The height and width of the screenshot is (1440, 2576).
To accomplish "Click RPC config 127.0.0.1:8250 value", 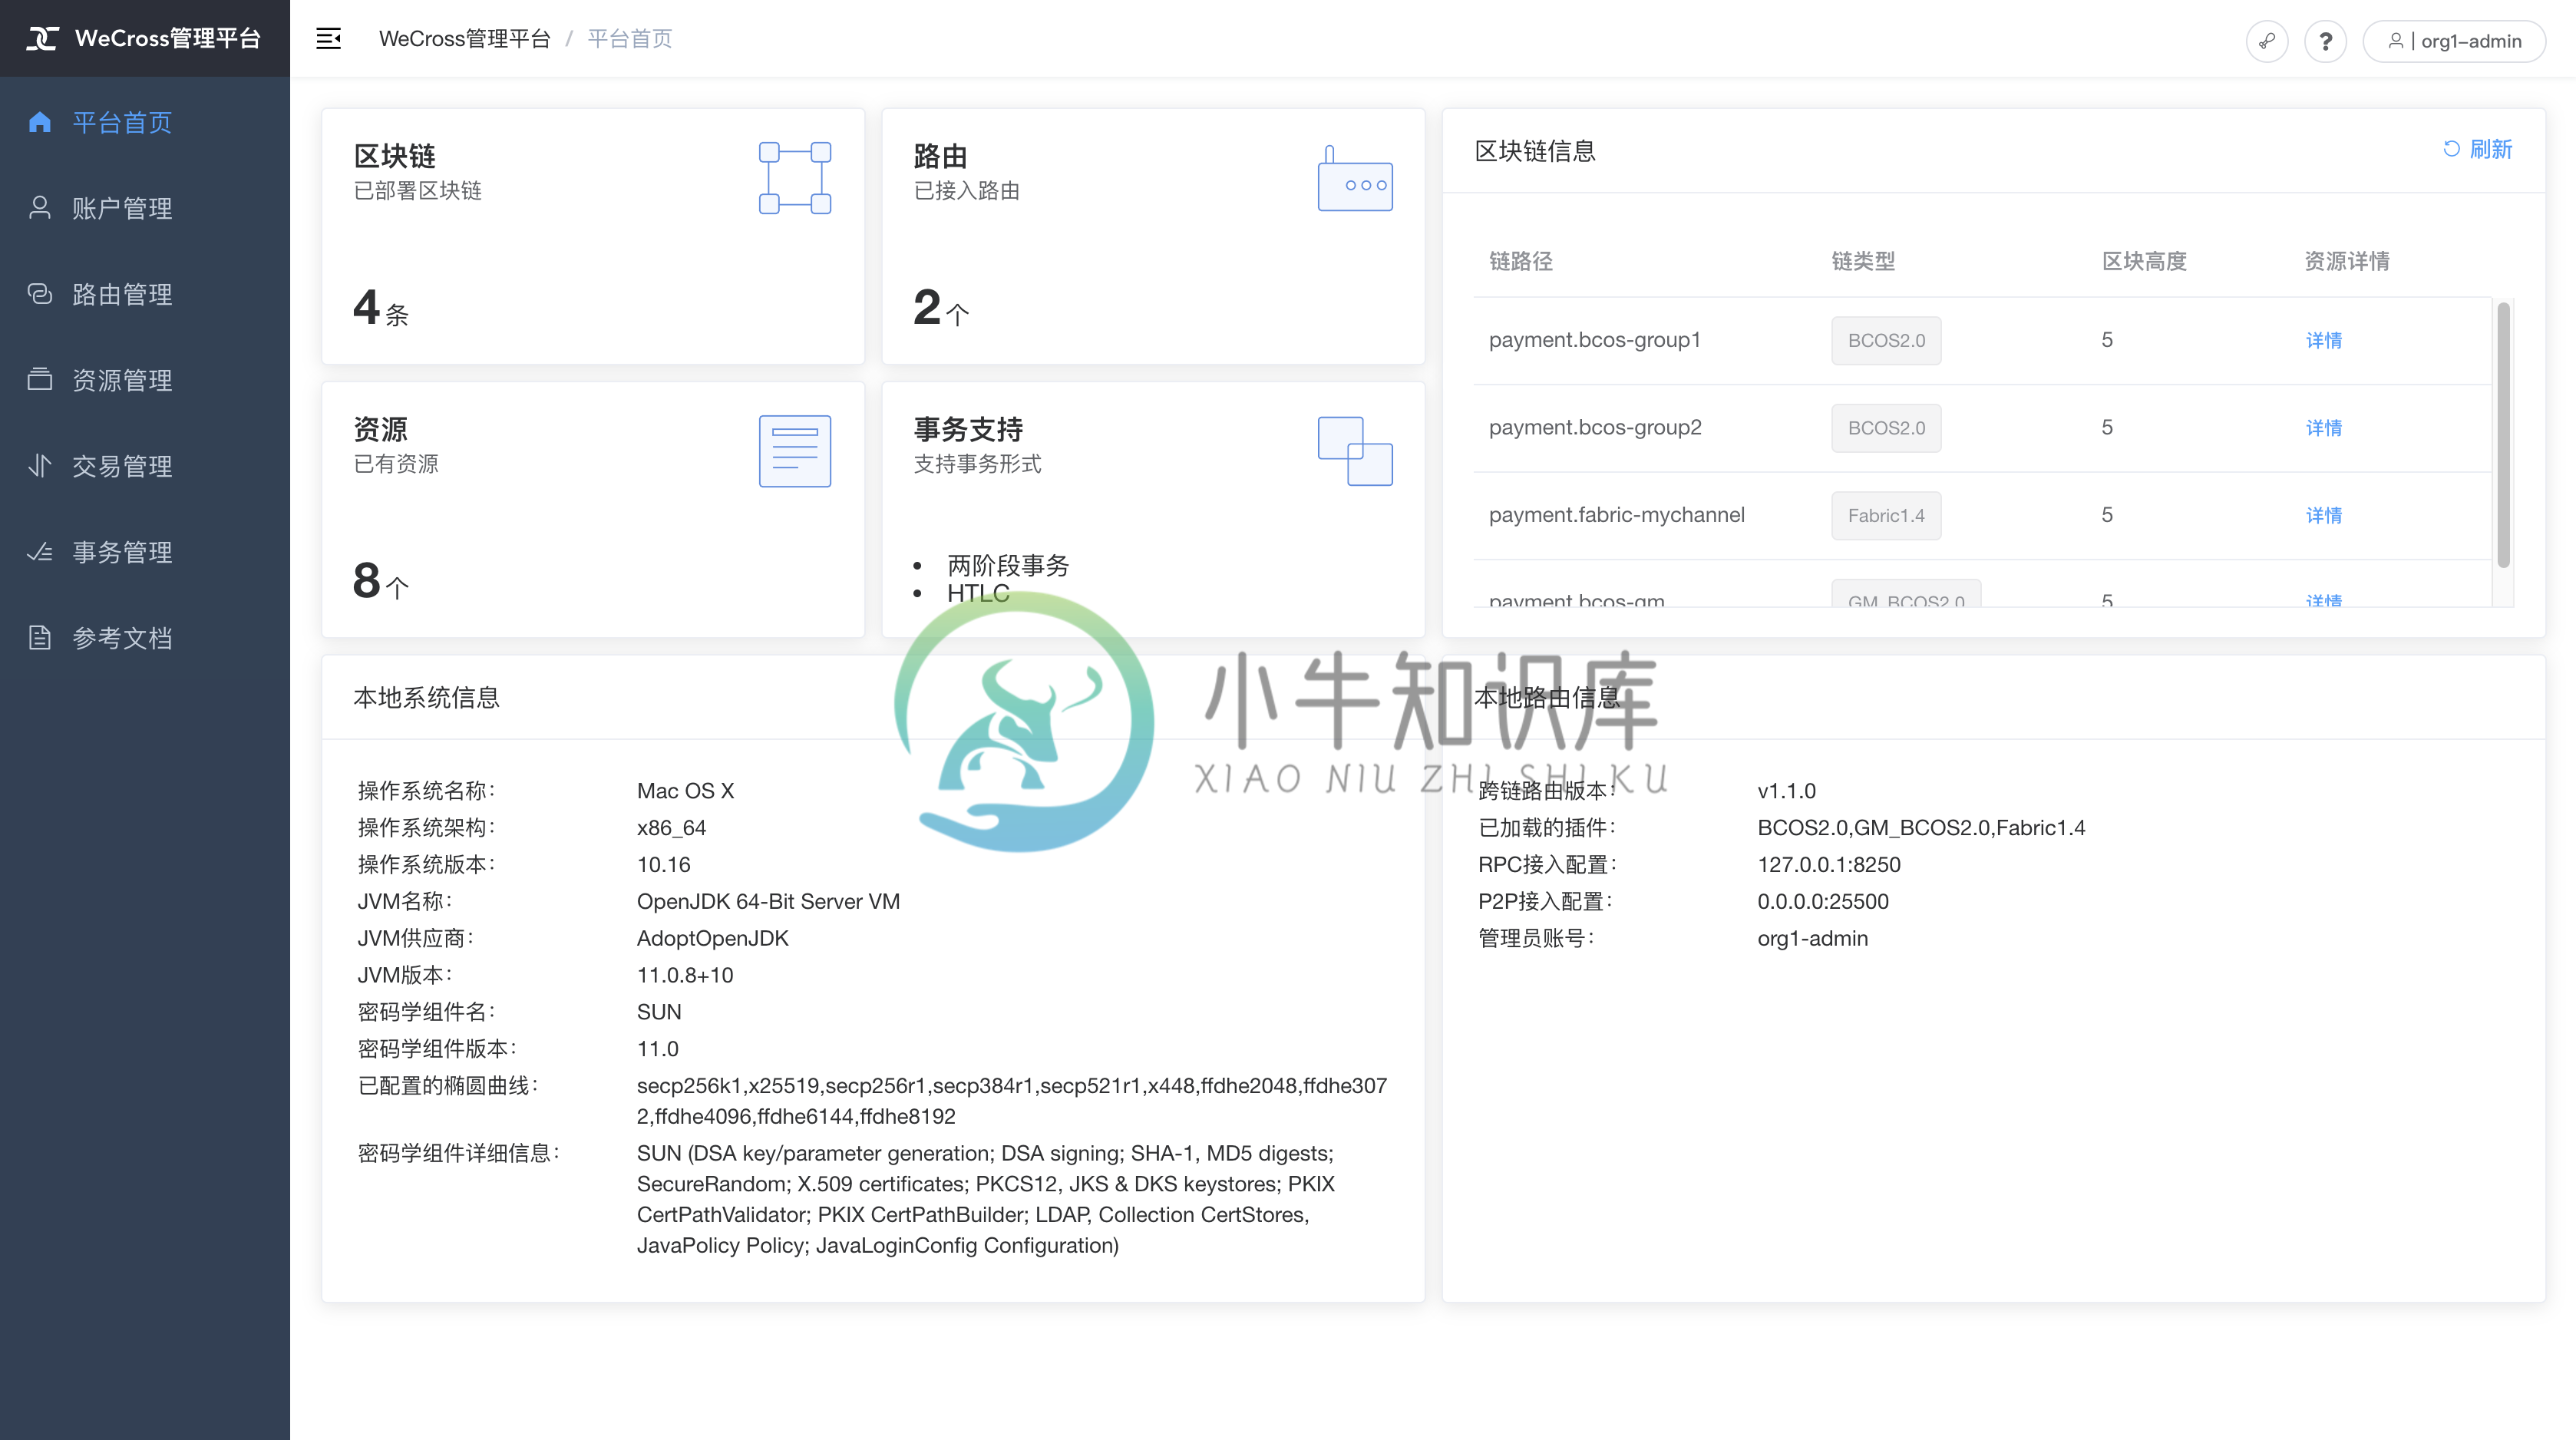I will (1829, 864).
